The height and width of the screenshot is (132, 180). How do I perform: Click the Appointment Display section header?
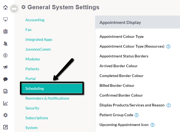[x=137, y=22]
